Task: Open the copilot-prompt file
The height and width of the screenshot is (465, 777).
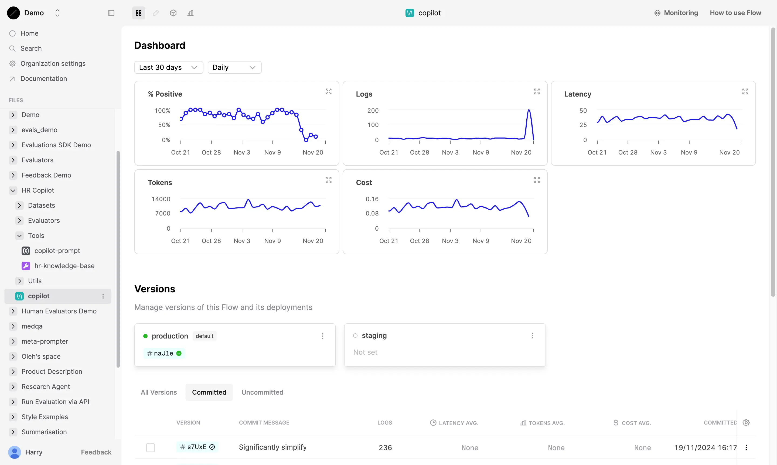Action: [57, 250]
